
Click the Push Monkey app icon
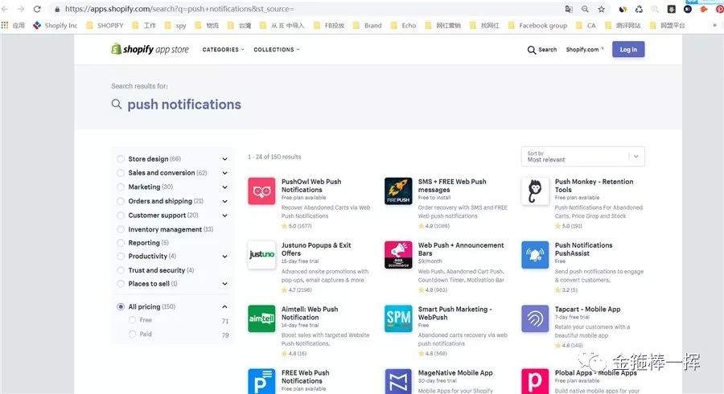point(535,191)
